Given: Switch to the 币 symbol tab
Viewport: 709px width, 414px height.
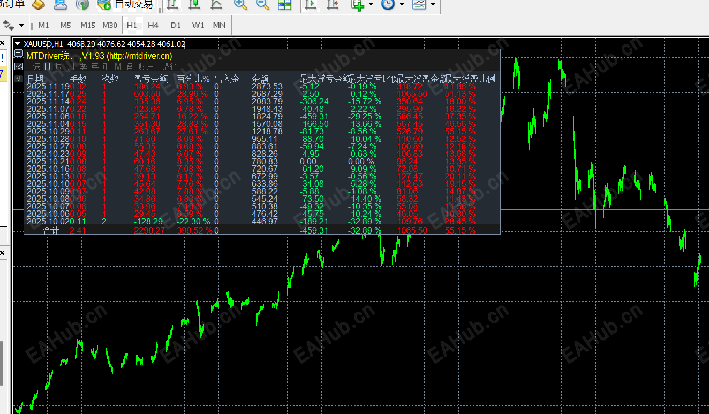Looking at the screenshot, I should tap(106, 67).
